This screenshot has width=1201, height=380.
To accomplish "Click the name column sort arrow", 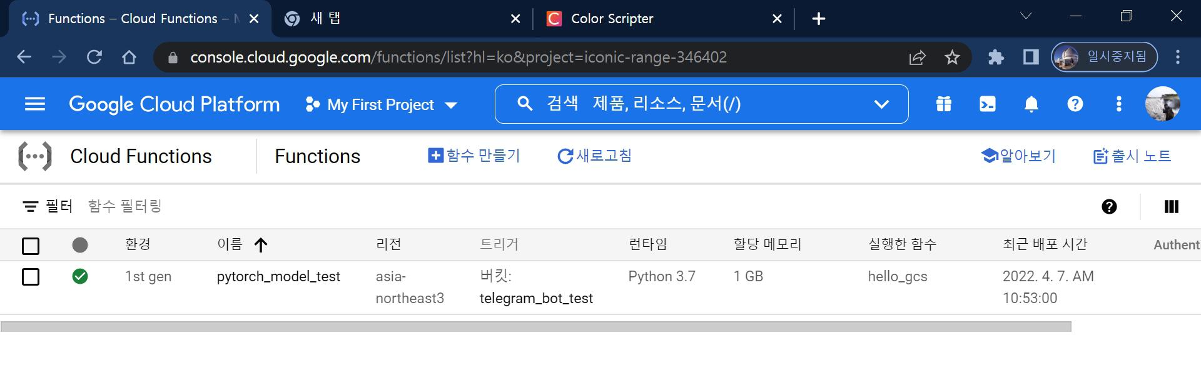I will [x=261, y=245].
